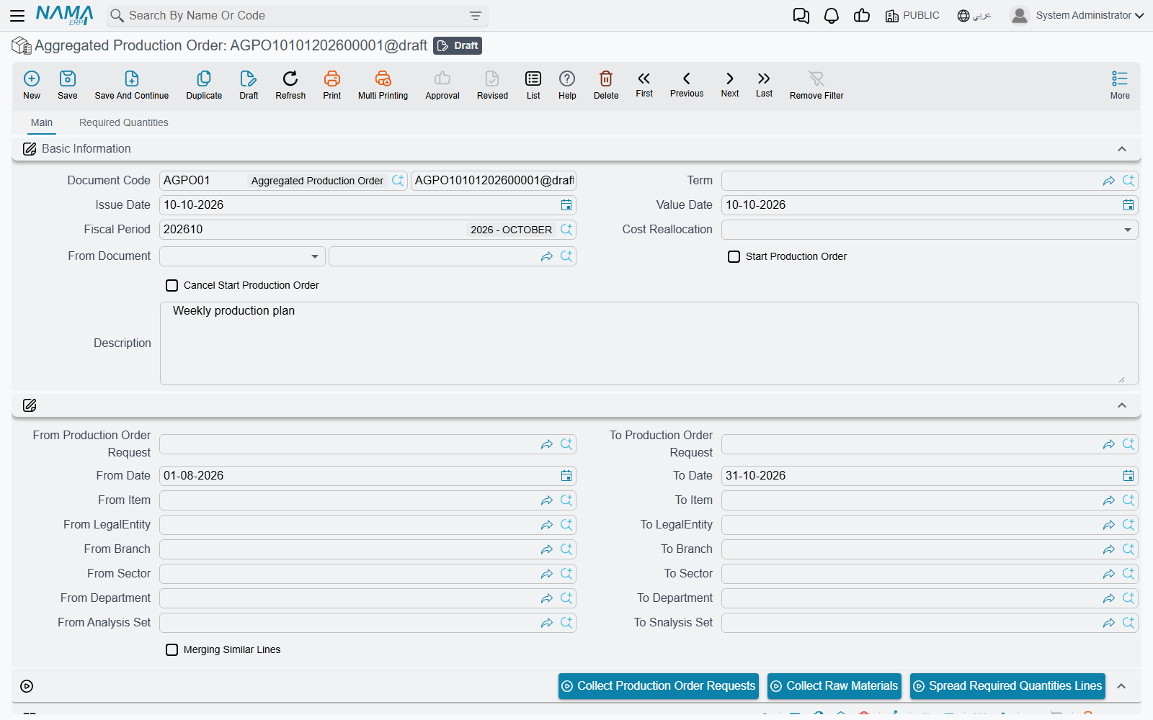Open Help from the toolbar
1153x720 pixels.
pyautogui.click(x=567, y=85)
